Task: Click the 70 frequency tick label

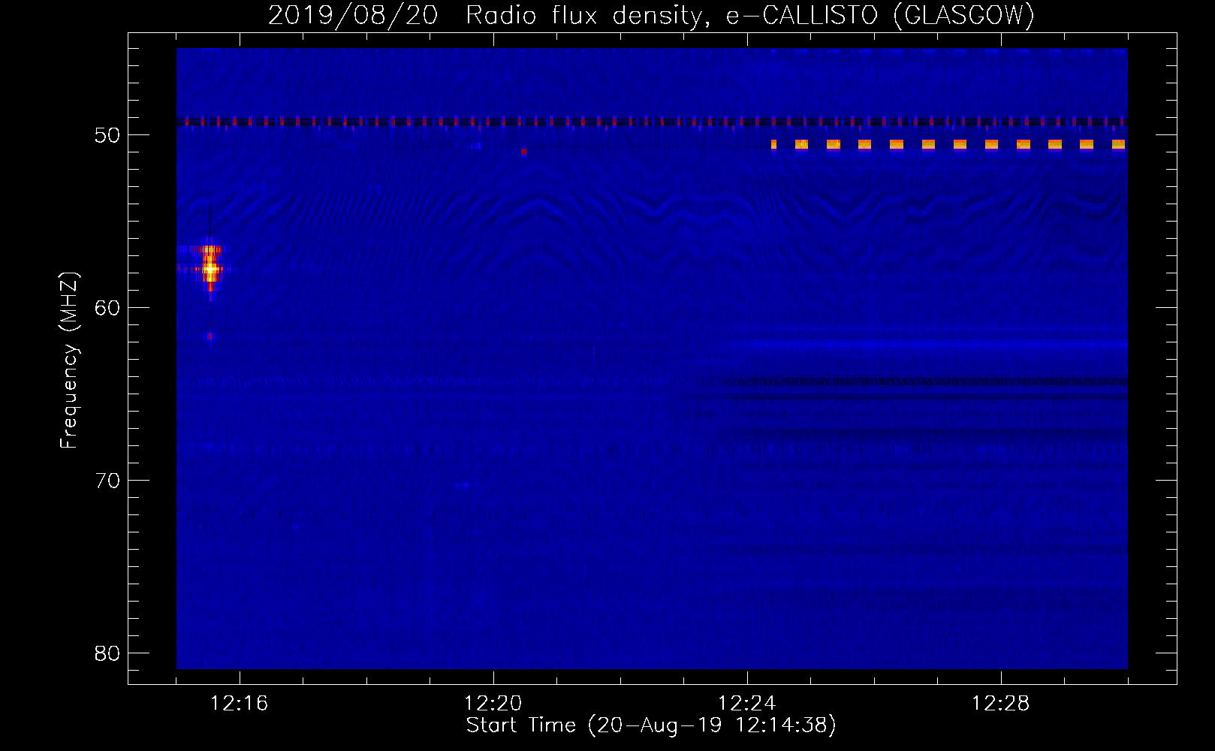Action: [x=107, y=481]
